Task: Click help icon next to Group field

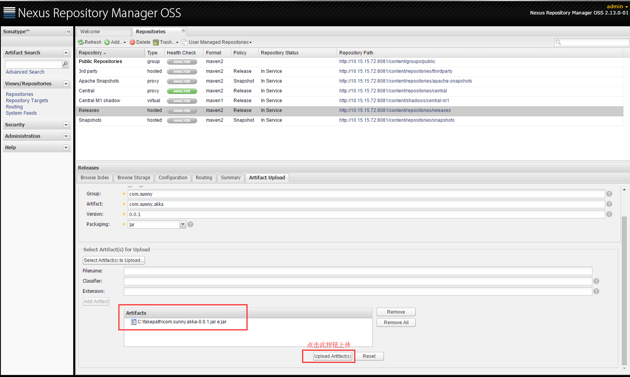Action: coord(609,194)
